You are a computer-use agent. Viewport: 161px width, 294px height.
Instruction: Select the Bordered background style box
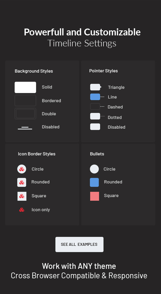tap(25, 101)
